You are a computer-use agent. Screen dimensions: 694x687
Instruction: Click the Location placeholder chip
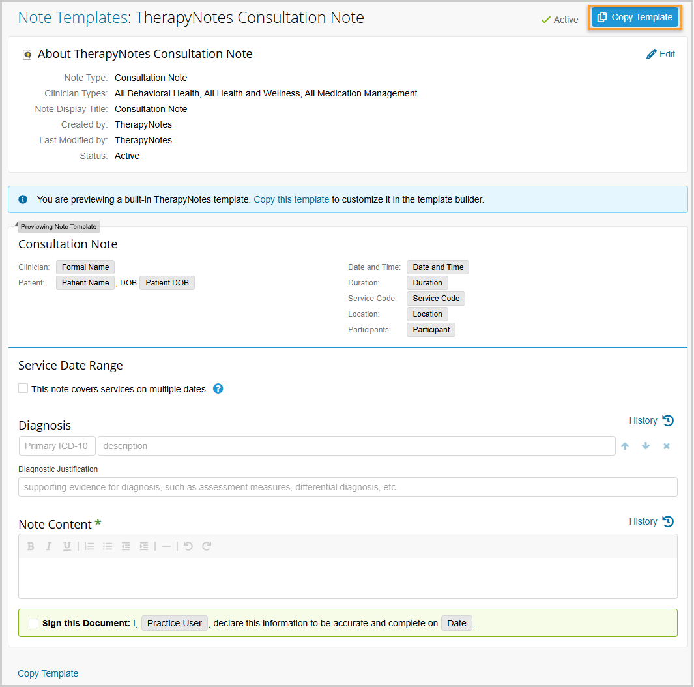(x=427, y=314)
